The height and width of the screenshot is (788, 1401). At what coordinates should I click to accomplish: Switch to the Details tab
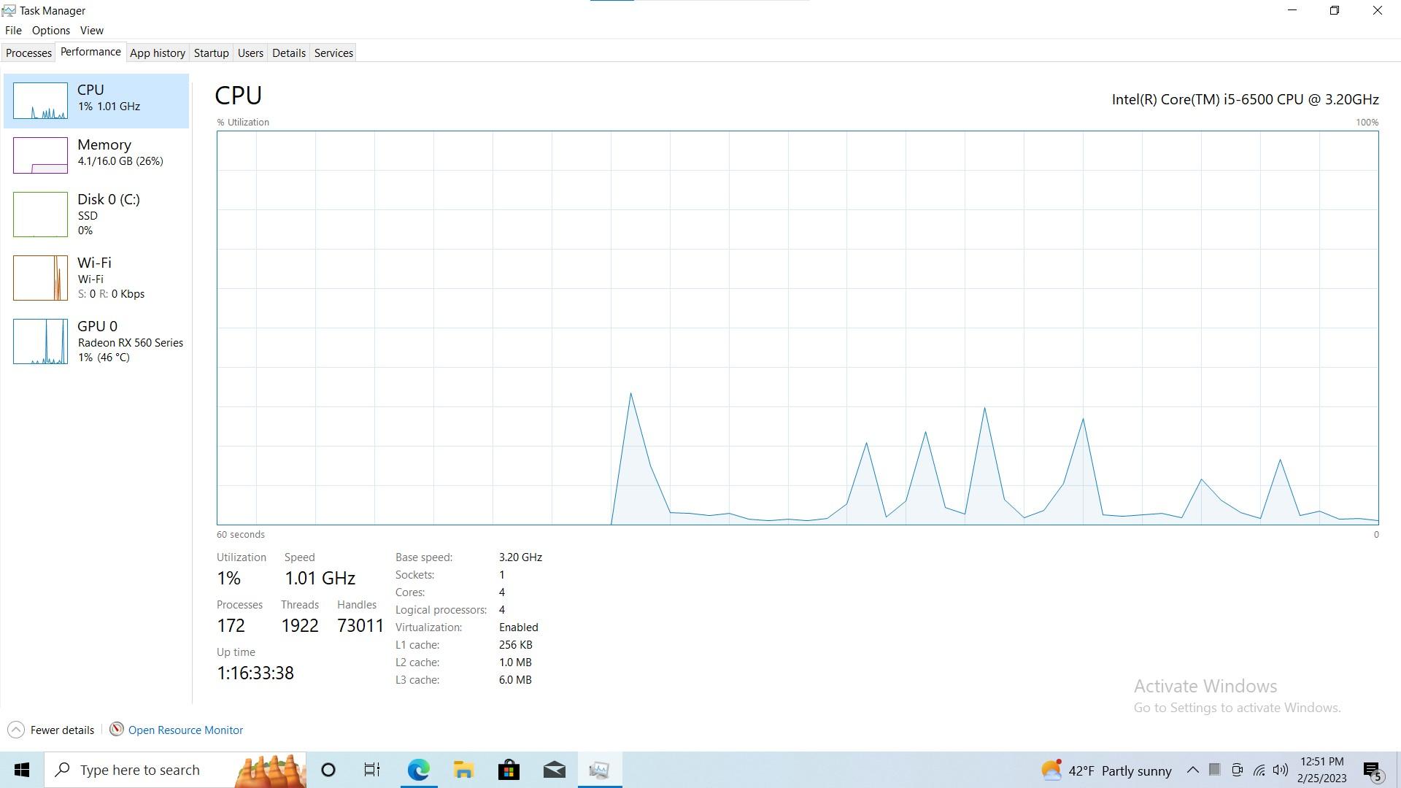pos(289,53)
